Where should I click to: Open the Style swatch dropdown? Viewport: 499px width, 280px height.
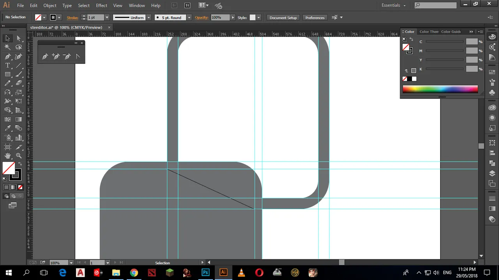point(258,17)
